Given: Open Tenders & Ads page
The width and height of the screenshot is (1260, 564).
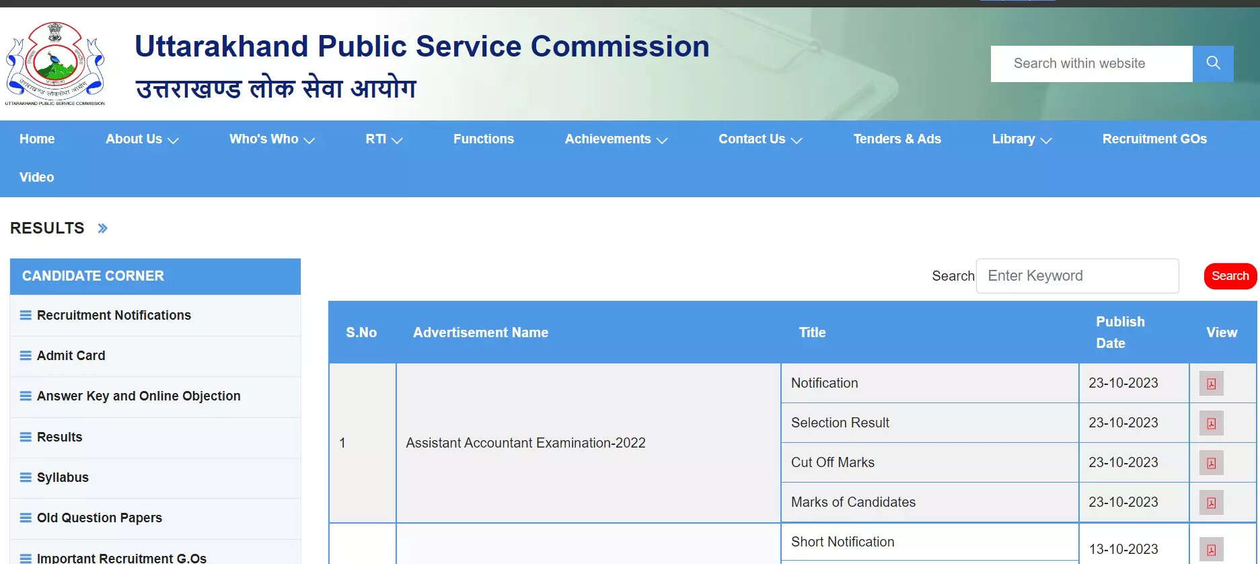Looking at the screenshot, I should click(897, 139).
